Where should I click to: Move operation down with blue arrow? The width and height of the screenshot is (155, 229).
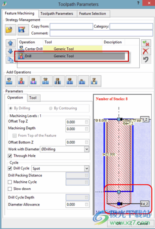click(11, 51)
